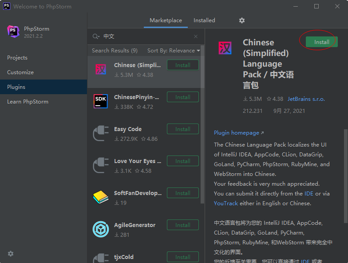Select the ChinesePinyin-... list entry title

137,97
